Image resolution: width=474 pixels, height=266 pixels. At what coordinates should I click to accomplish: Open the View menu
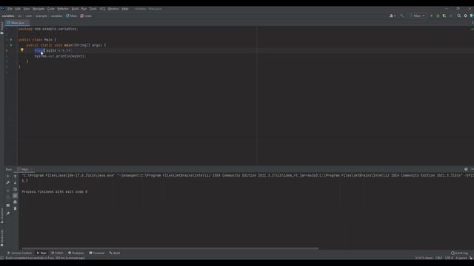click(x=27, y=9)
